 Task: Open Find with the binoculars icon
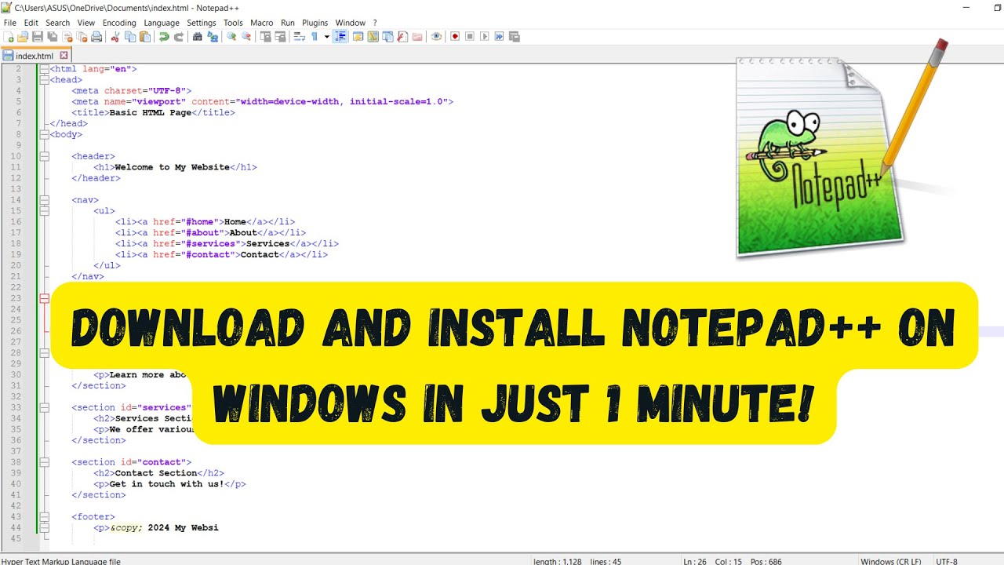point(198,36)
